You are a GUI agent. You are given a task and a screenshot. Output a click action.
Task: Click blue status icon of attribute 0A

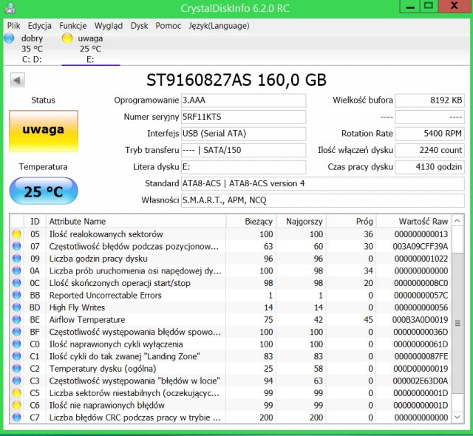(x=17, y=270)
